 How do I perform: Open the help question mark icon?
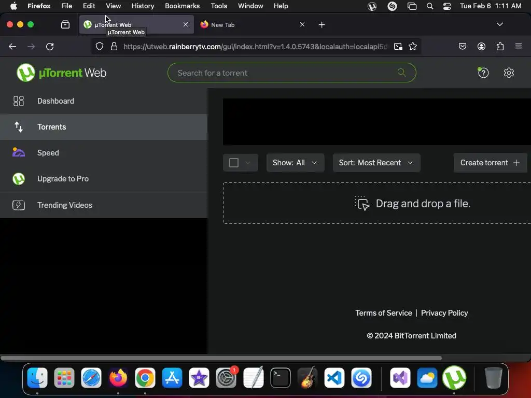point(483,73)
